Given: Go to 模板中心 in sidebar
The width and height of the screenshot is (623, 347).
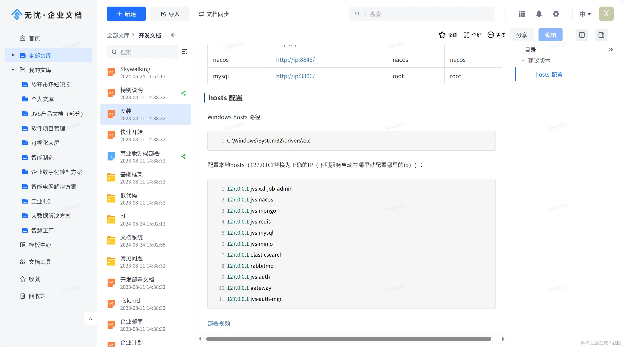Looking at the screenshot, I should (40, 245).
